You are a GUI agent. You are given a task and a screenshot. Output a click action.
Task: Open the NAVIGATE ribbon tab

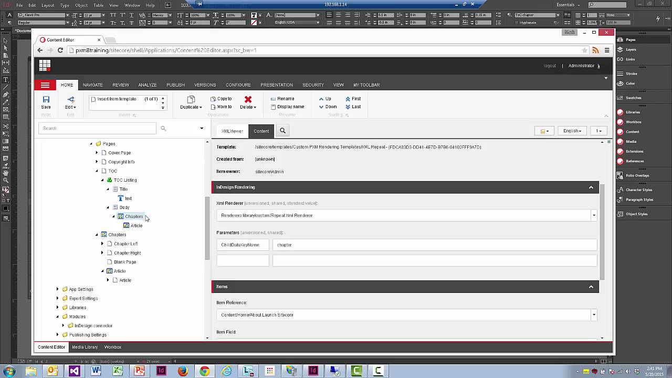pyautogui.click(x=92, y=85)
